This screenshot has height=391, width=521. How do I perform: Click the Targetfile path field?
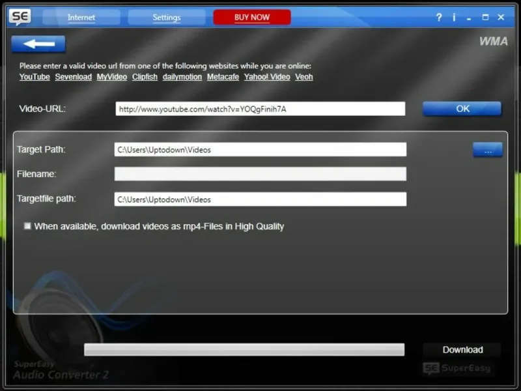coord(260,199)
